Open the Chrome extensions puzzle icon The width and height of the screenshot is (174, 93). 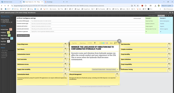point(146,6)
